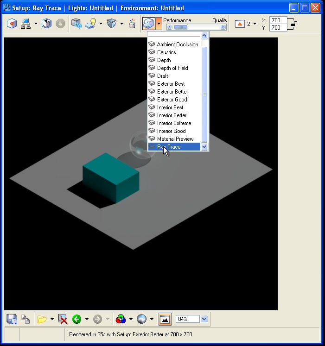Select Interior Good setup

(174, 131)
